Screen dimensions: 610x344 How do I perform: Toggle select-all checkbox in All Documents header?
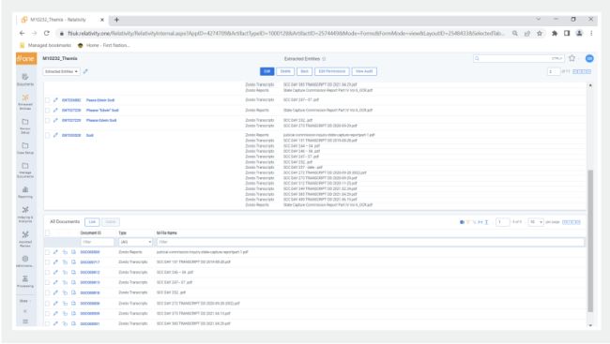click(48, 232)
